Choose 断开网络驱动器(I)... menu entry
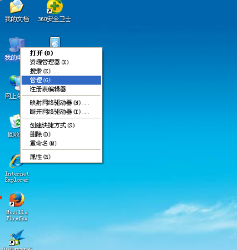 (x=61, y=112)
